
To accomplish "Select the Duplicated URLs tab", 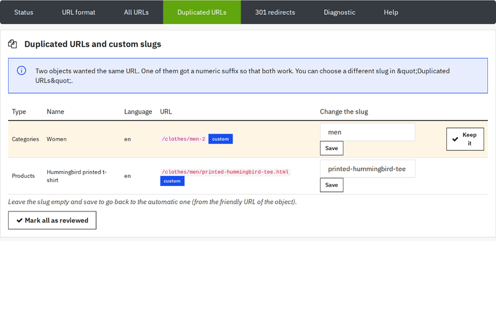I will coord(202,12).
